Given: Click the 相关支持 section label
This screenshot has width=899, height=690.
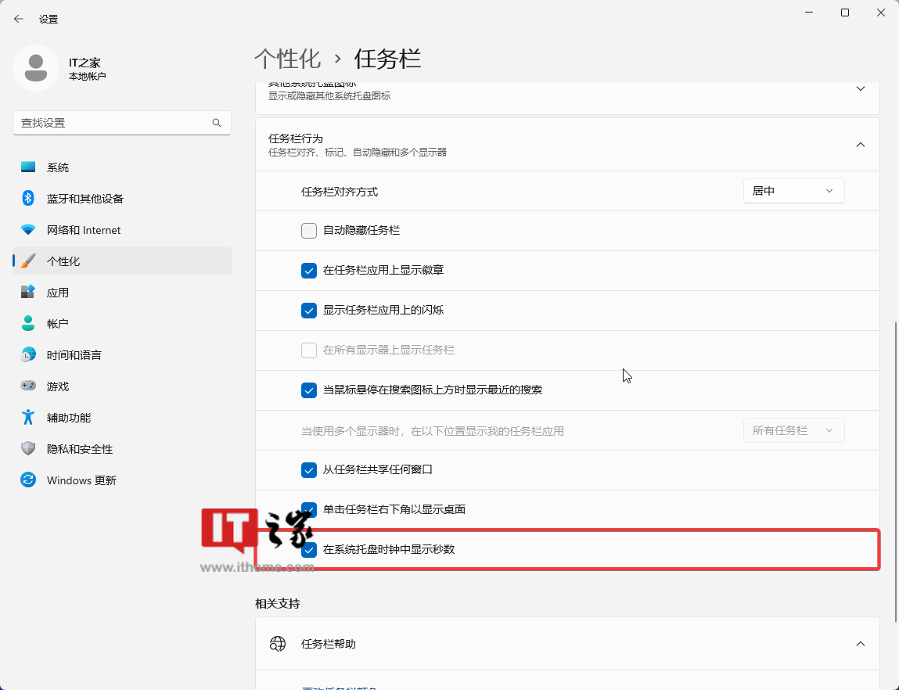Looking at the screenshot, I should [x=278, y=603].
